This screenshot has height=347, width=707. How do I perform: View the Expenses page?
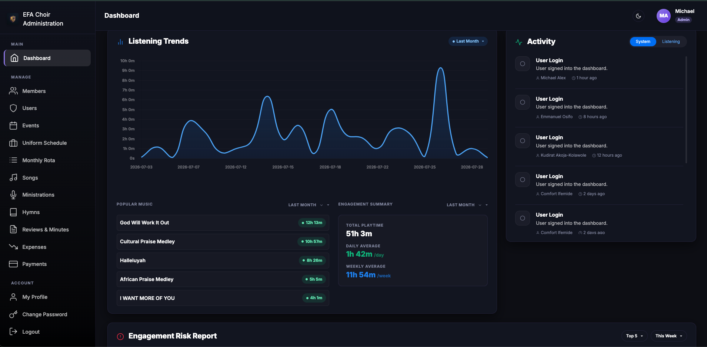coord(47,247)
